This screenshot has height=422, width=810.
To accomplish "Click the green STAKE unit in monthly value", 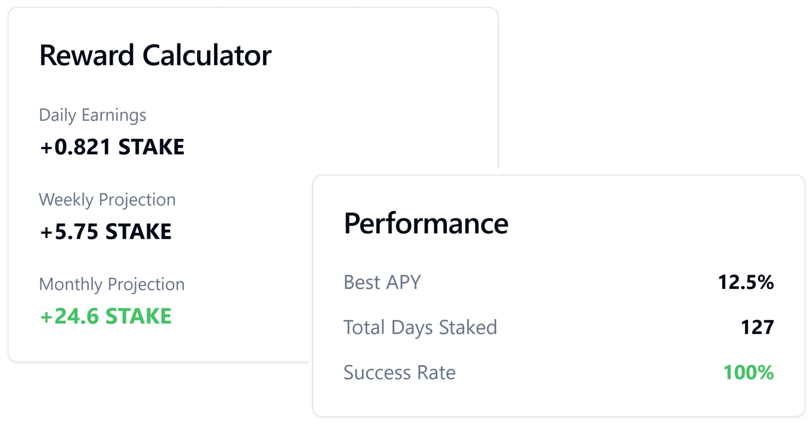I will click(138, 316).
